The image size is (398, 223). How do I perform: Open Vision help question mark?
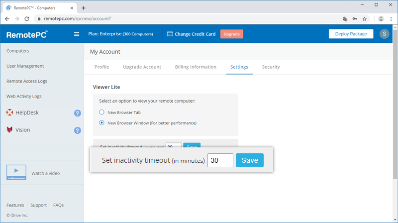(x=78, y=130)
